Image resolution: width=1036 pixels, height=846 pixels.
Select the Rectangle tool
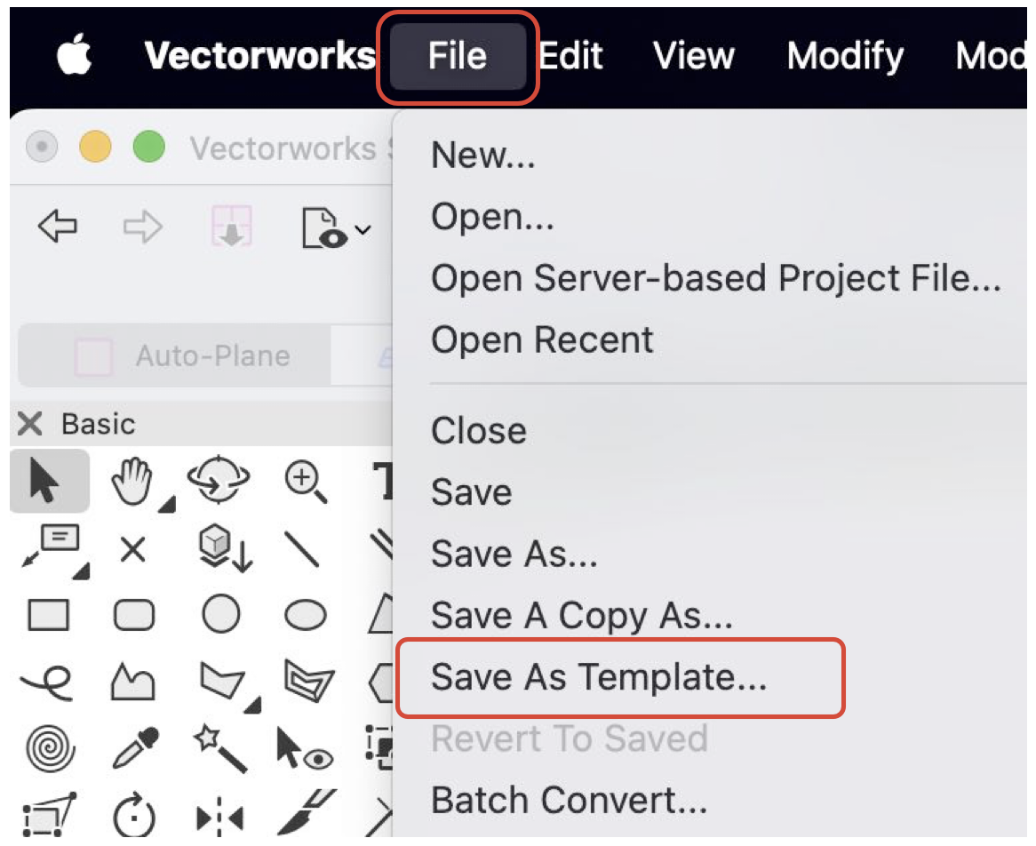click(48, 615)
